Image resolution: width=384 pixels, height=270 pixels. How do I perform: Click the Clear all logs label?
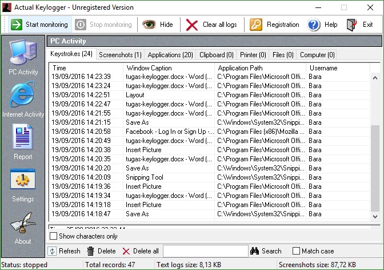(219, 25)
